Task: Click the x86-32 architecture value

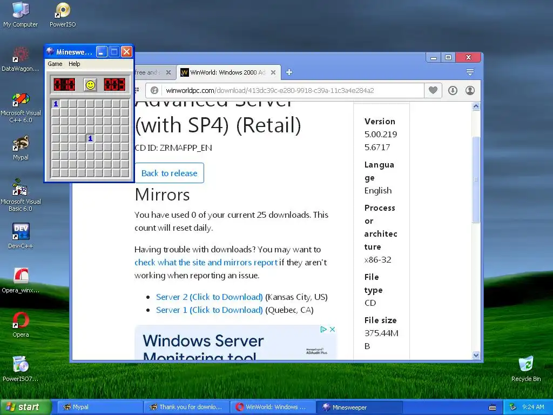Action: (x=377, y=260)
